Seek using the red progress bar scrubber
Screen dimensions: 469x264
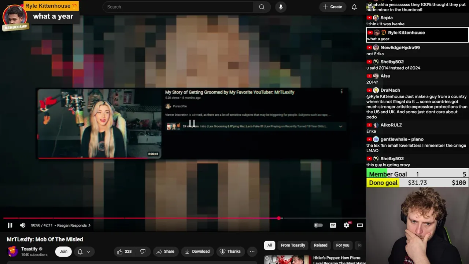pyautogui.click(x=279, y=218)
